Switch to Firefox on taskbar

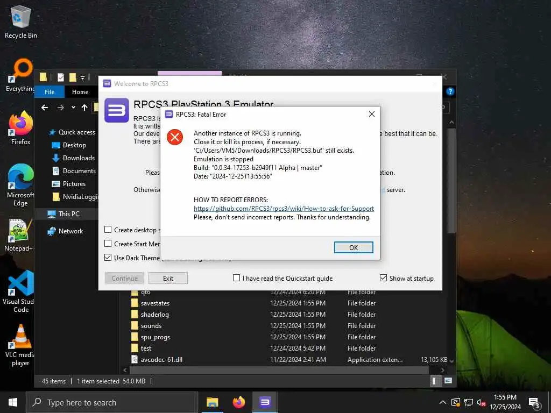[x=238, y=402]
